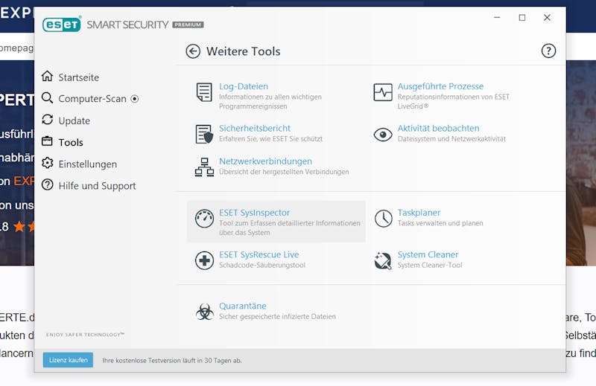Close the ESET window
Viewport: 596px width, 386px height.
(x=548, y=17)
